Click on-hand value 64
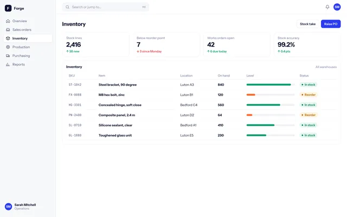This screenshot has height=217, width=347. coord(220,115)
